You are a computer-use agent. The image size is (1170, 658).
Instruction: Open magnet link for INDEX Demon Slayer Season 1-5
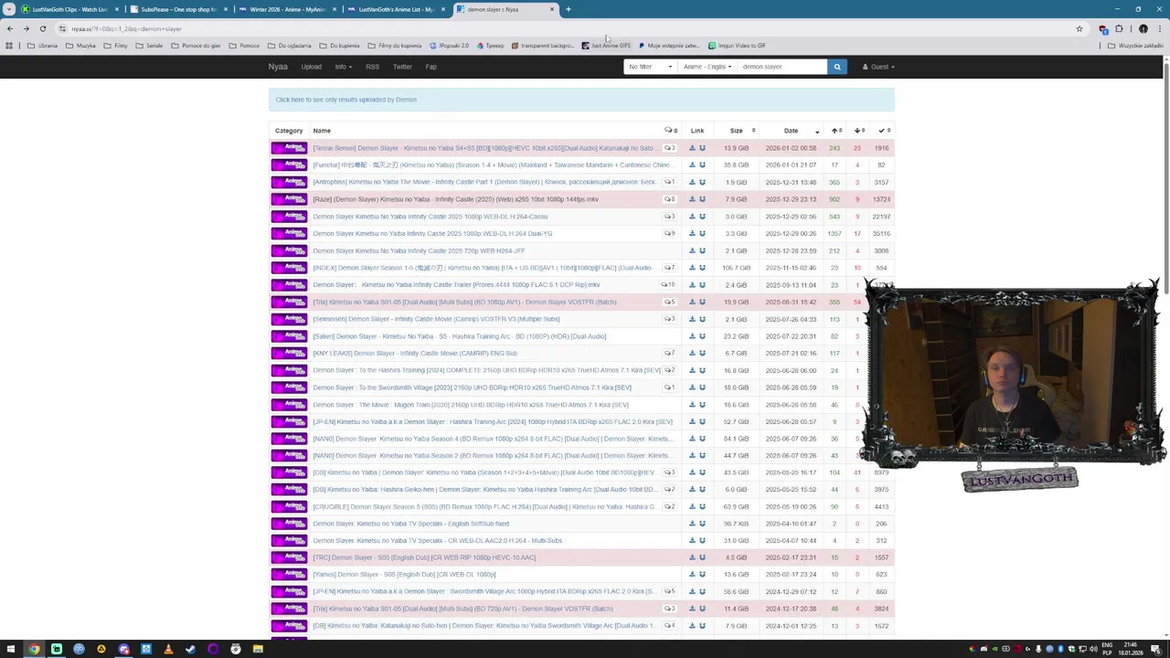tap(702, 268)
